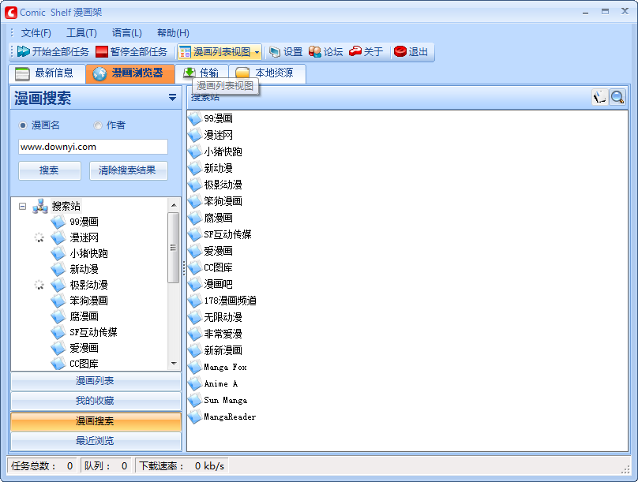Click the splitter handle between the panes
This screenshot has width=638, height=482.
(x=184, y=268)
